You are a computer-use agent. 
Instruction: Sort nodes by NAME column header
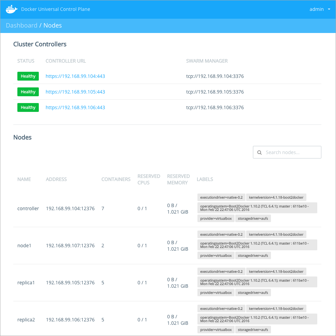(x=24, y=179)
